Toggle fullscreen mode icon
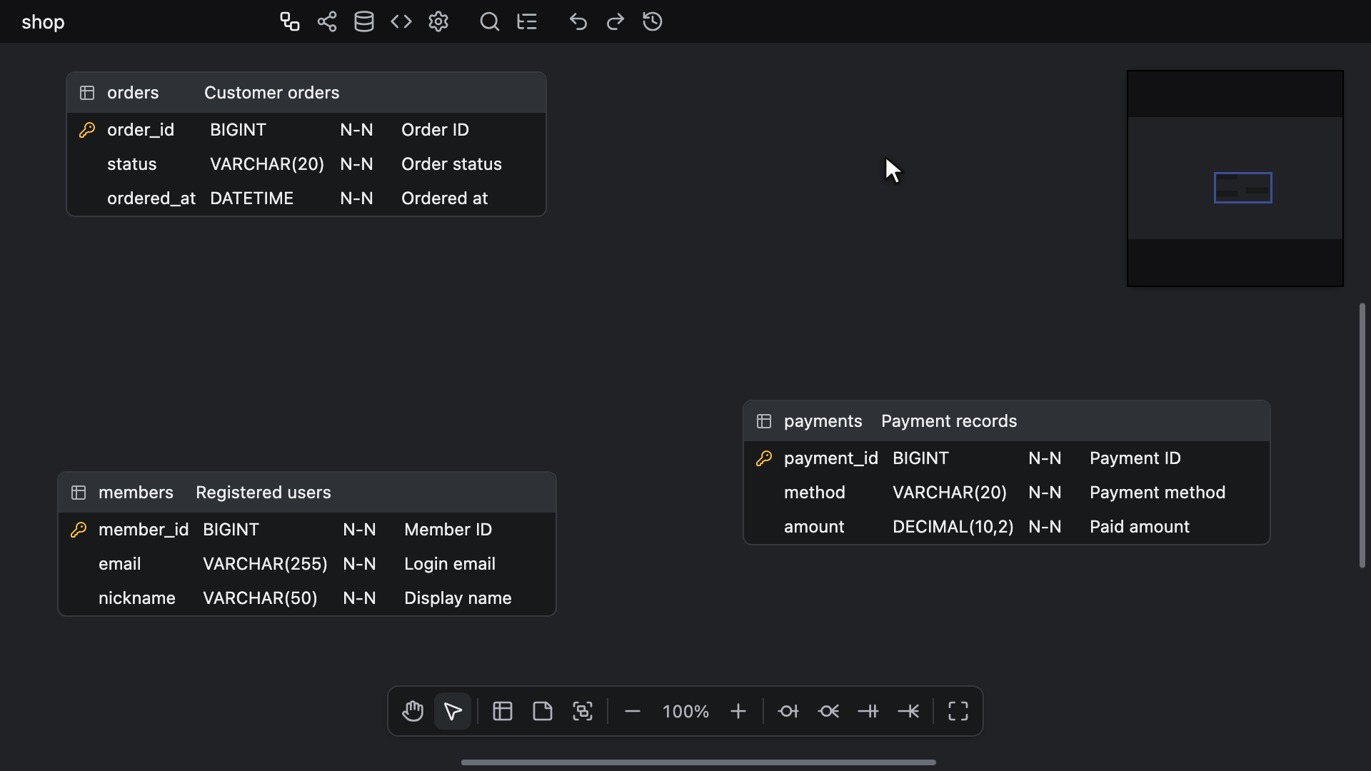The height and width of the screenshot is (771, 1371). pyautogui.click(x=958, y=711)
